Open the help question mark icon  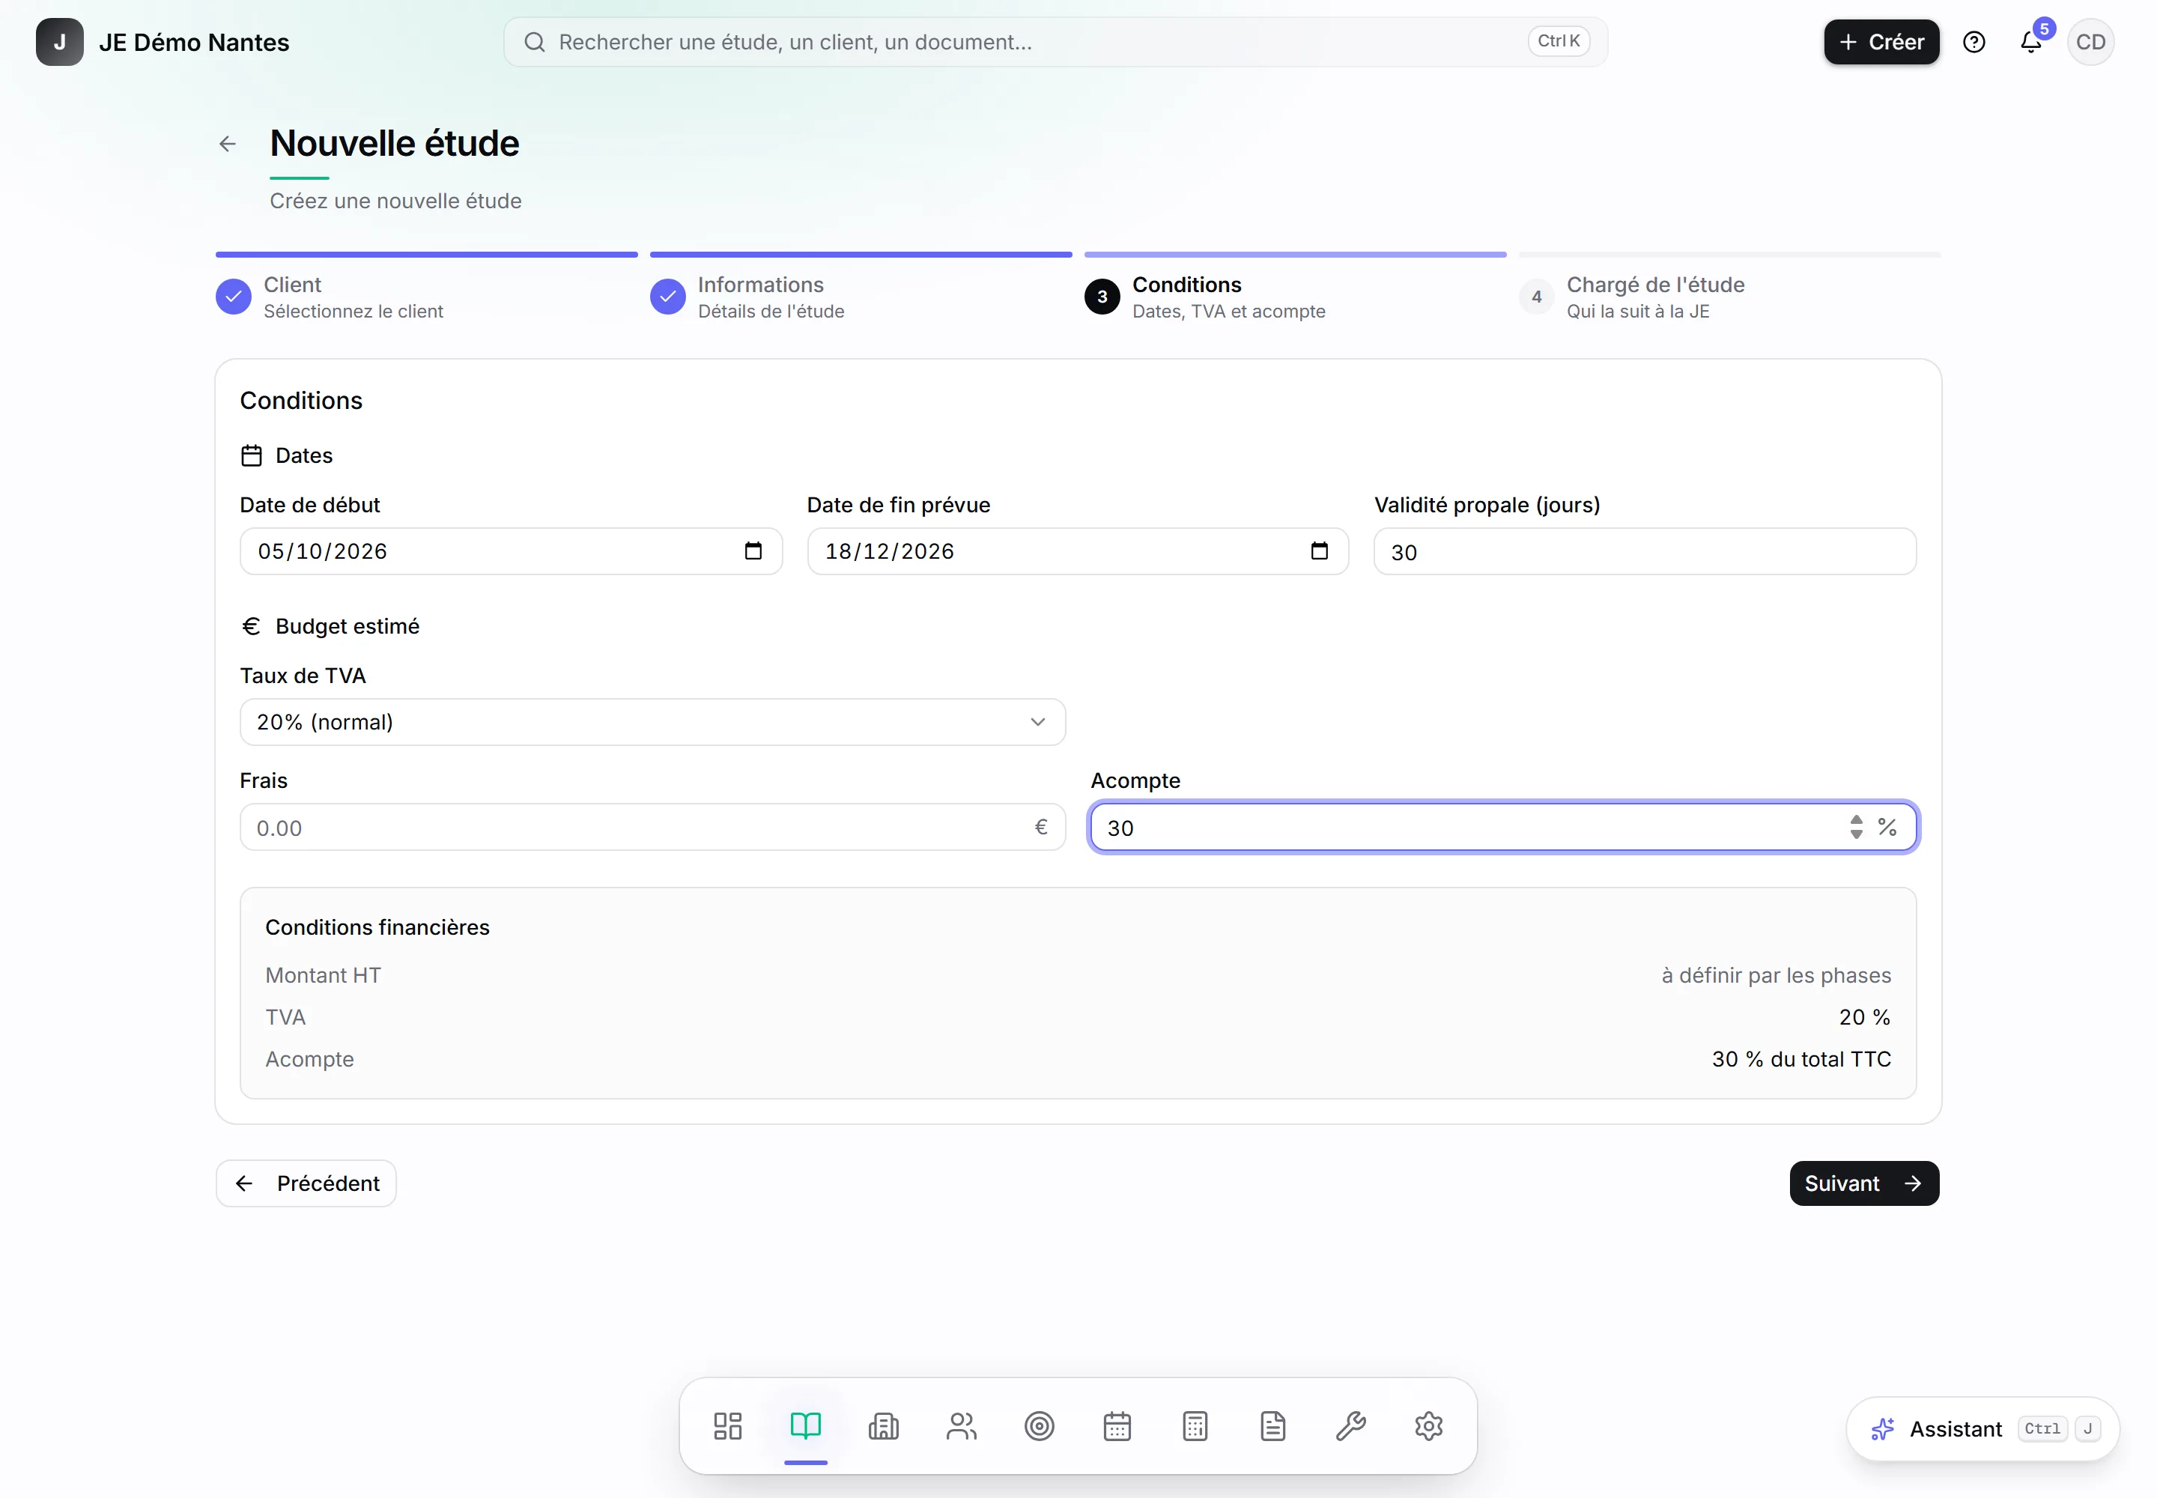pyautogui.click(x=1974, y=42)
